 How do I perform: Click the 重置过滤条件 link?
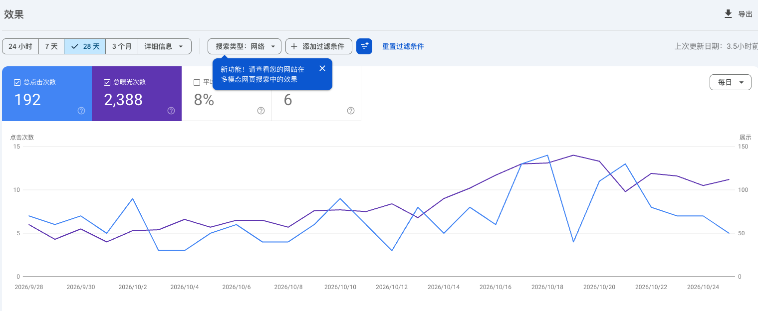point(403,46)
